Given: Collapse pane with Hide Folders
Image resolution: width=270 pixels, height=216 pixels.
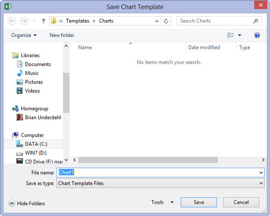Looking at the screenshot, I should pos(26,204).
